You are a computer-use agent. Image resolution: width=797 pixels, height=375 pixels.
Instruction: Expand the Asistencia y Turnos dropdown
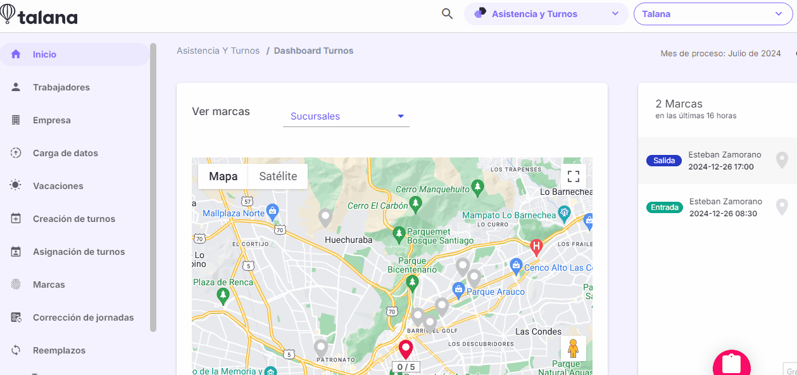pos(546,14)
